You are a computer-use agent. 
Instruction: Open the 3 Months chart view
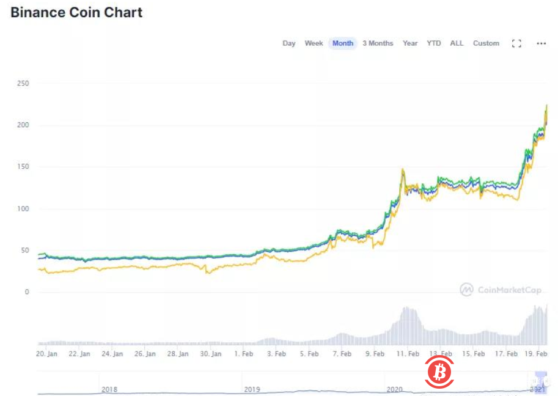click(x=378, y=43)
